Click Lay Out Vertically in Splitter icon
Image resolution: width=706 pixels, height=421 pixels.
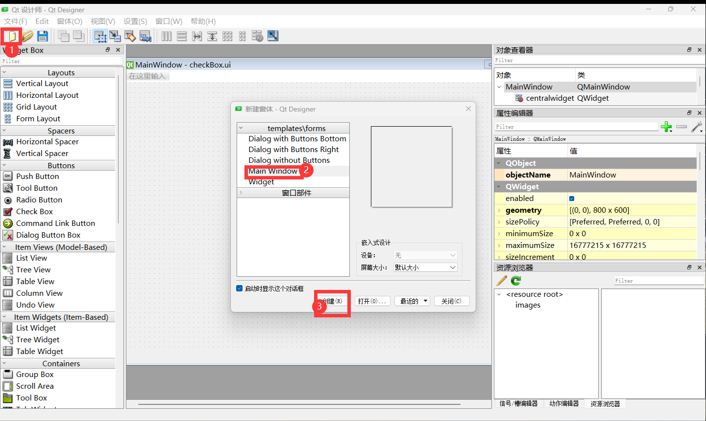coord(212,36)
